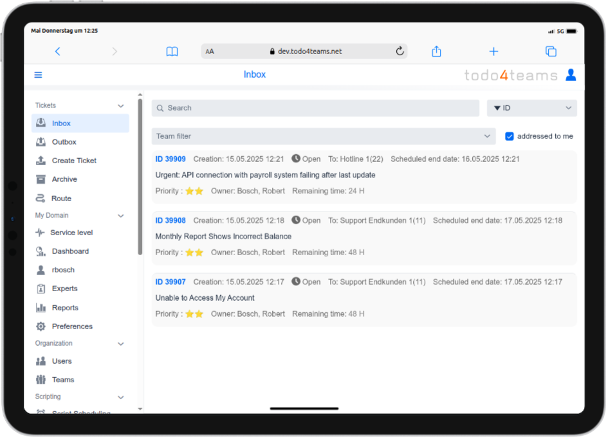Click the user profile icon
Screen dimensions: 606x437
(571, 75)
